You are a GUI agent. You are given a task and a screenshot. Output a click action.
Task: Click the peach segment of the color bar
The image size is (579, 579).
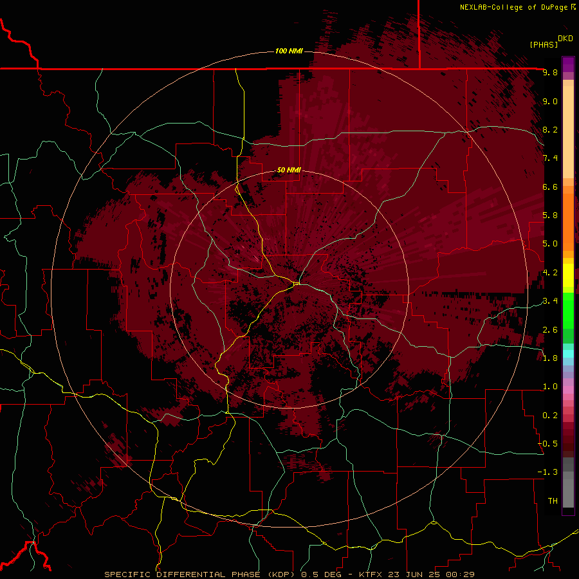pyautogui.click(x=568, y=132)
